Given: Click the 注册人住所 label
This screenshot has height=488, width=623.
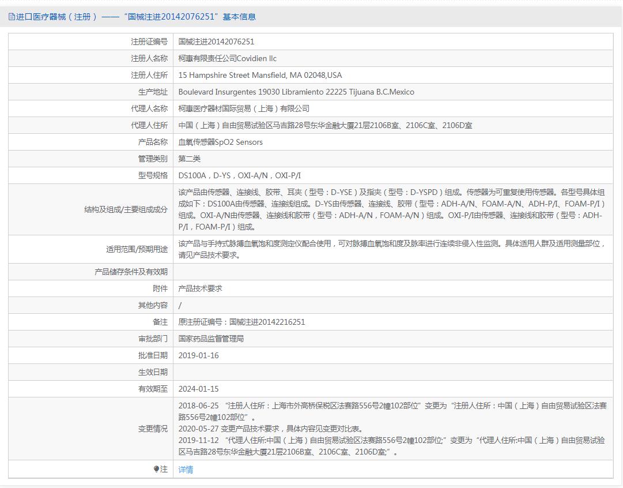Looking at the screenshot, I should [149, 75].
